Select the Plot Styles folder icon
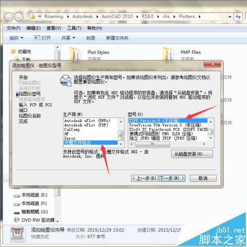Image resolution: width=247 pixels, height=247 pixels. (x=76, y=54)
